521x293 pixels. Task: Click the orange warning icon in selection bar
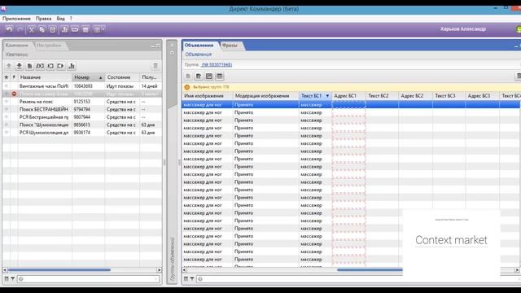tap(187, 87)
